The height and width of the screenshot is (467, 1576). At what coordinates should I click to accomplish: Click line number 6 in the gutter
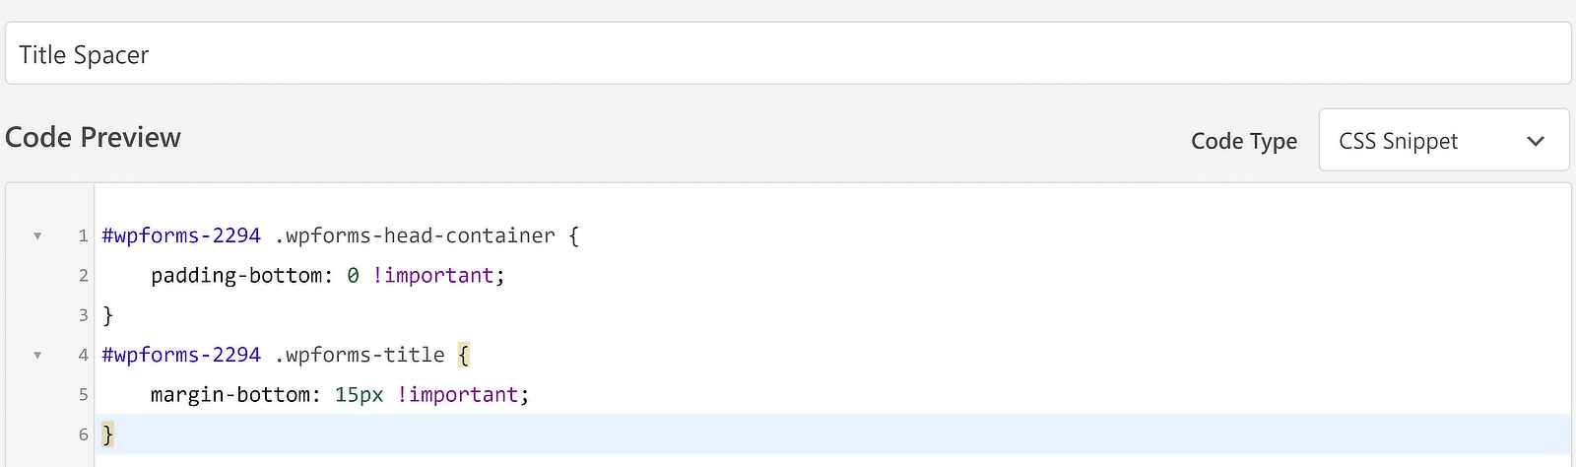coord(84,434)
